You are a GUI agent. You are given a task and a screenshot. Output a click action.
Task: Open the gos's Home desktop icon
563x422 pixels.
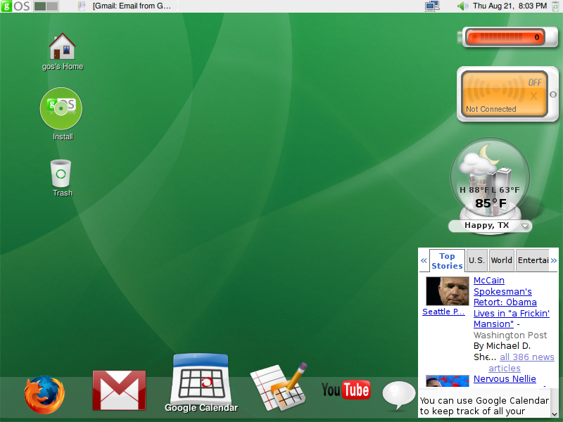63,51
